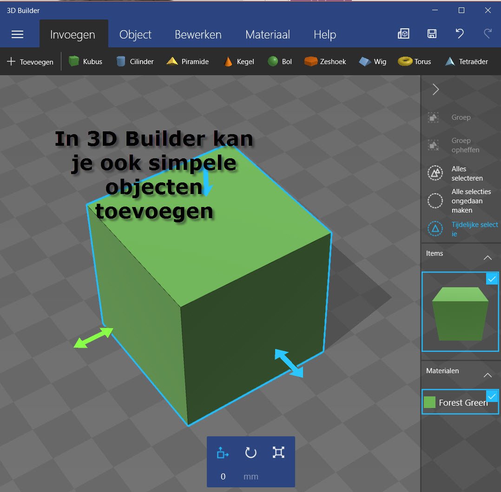This screenshot has width=501, height=492.
Task: Open the Object tab
Action: pos(135,34)
